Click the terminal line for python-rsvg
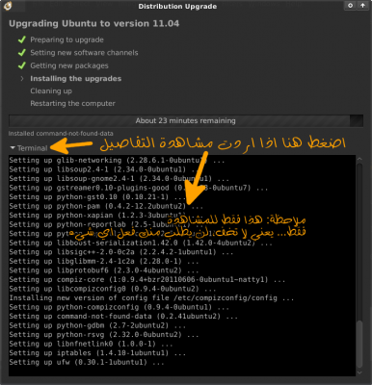372x385 pixels. (x=104, y=335)
